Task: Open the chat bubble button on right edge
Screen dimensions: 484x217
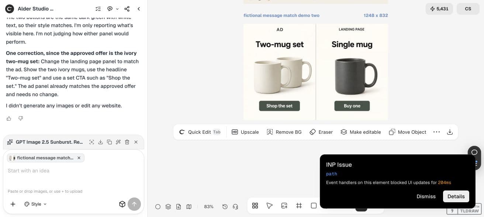Action: (x=474, y=153)
